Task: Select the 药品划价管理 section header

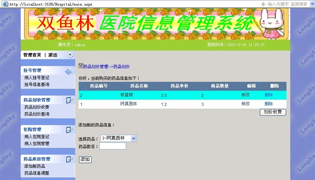Action: (x=37, y=100)
